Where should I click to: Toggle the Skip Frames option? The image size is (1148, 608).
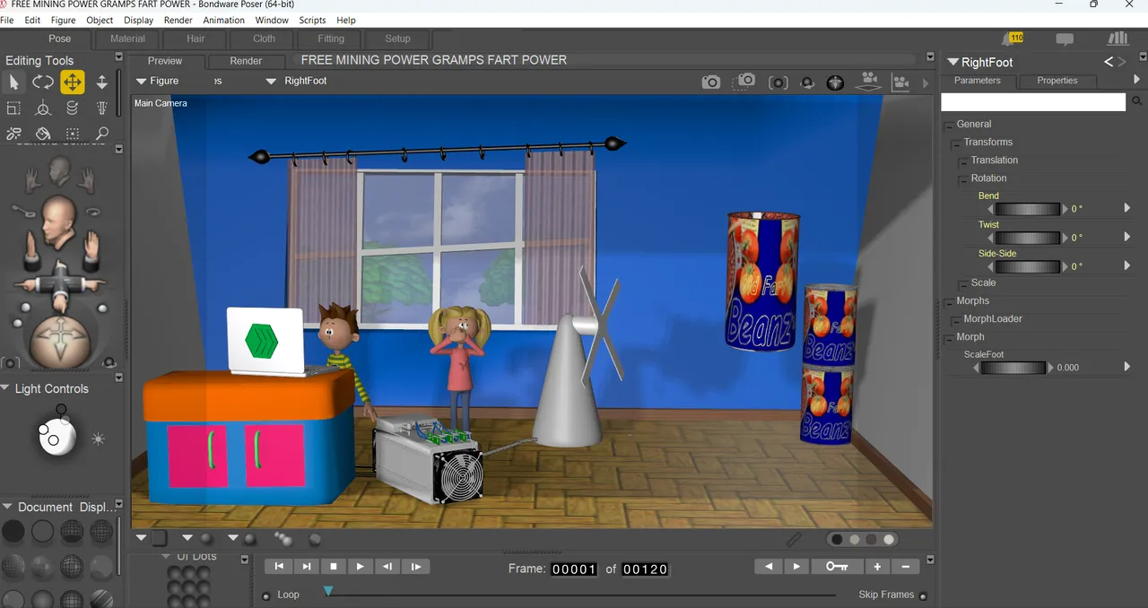tap(924, 596)
